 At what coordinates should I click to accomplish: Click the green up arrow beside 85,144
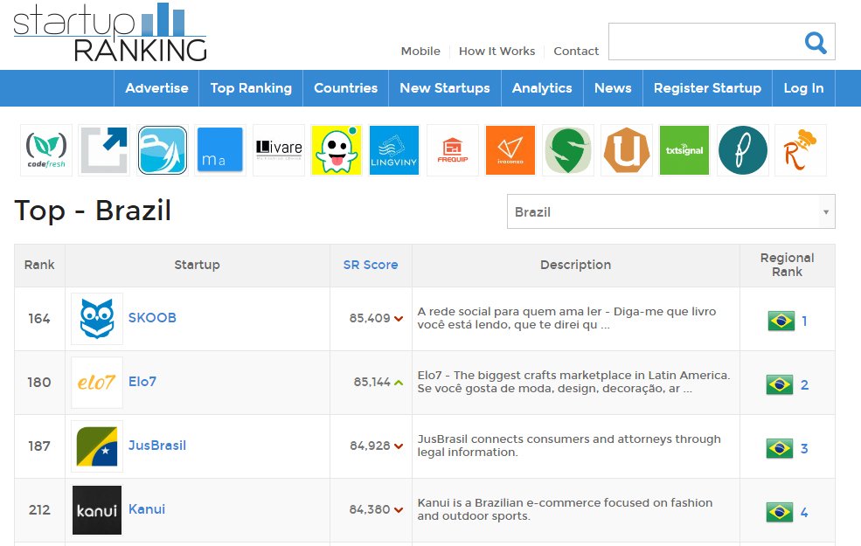point(399,383)
